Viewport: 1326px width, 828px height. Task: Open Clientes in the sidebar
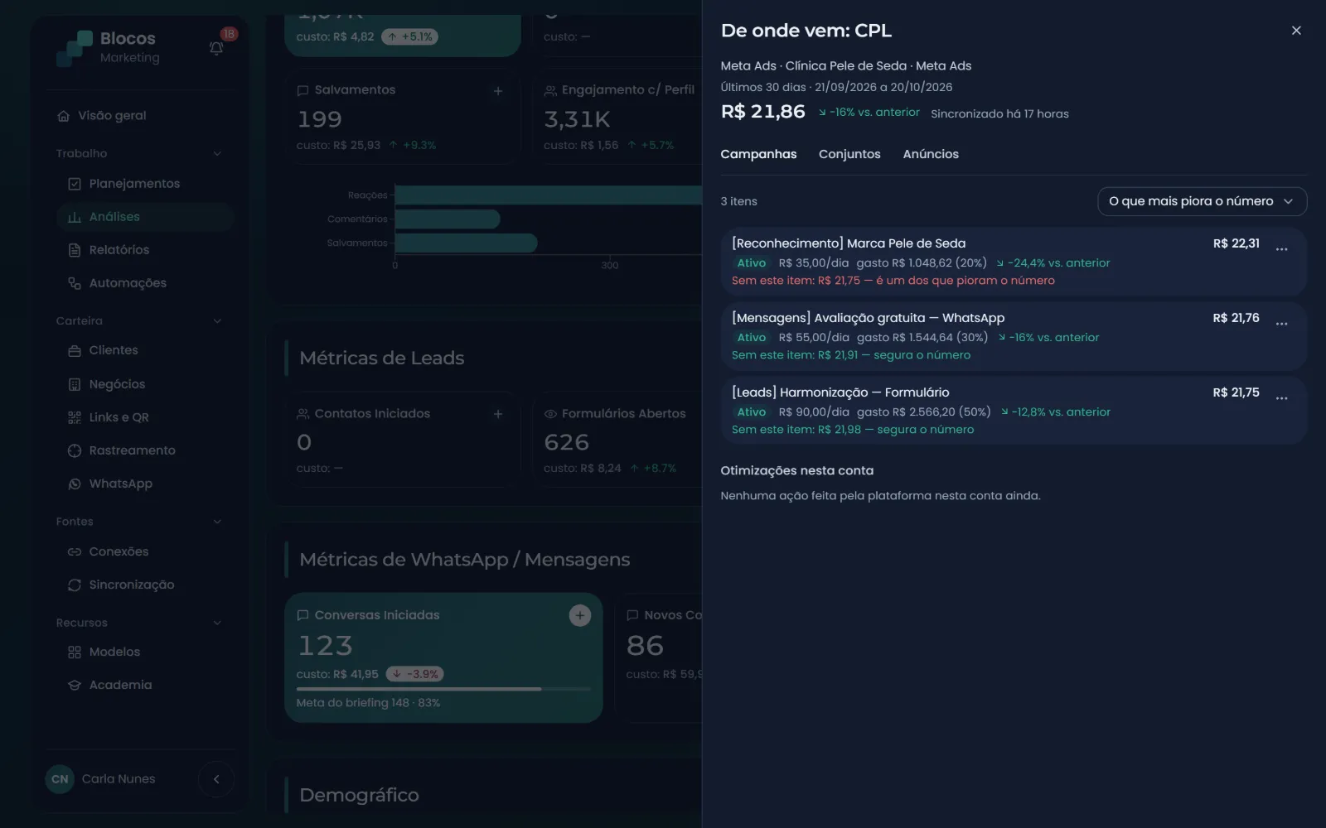(x=145, y=350)
